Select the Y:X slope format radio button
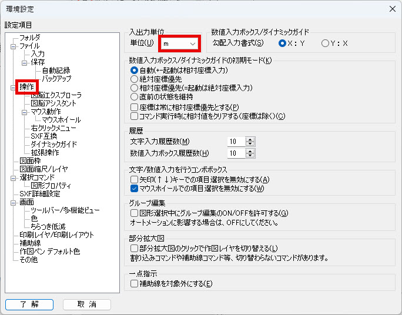The width and height of the screenshot is (402, 315). (325, 43)
